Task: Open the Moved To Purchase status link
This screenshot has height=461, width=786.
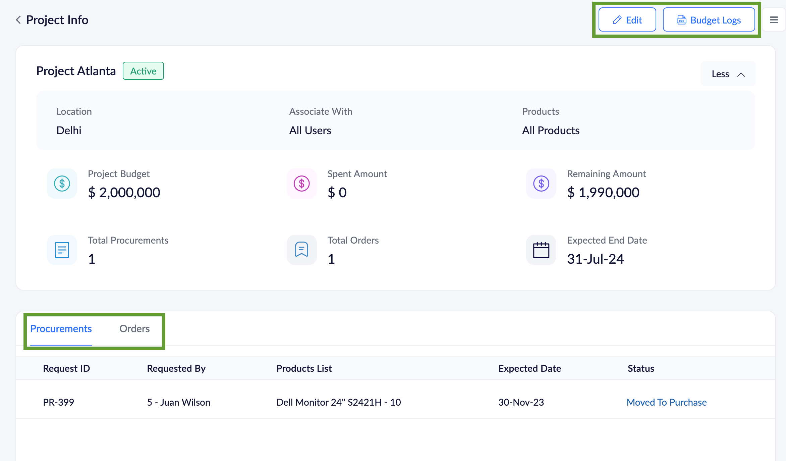Action: coord(666,402)
